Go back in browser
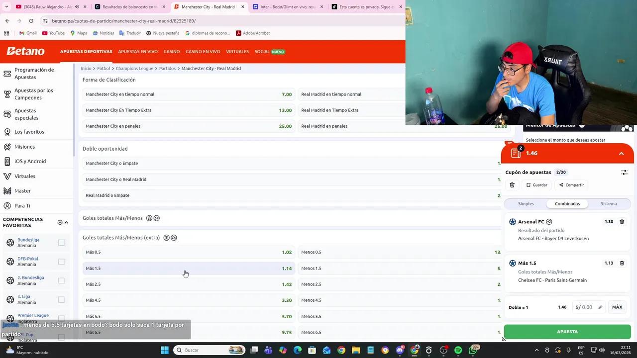The image size is (637, 358). coord(7,21)
